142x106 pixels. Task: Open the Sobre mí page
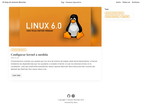point(126,2)
